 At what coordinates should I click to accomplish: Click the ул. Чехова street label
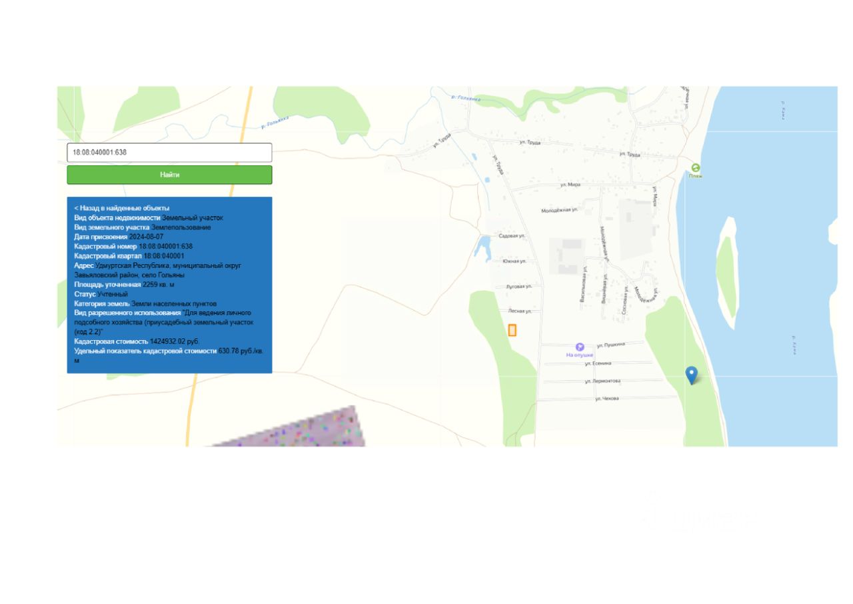[x=606, y=399]
